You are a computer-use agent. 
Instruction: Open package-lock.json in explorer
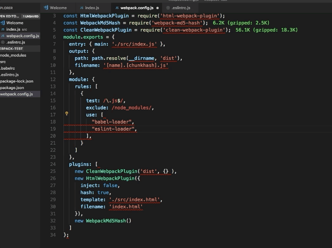[20, 81]
